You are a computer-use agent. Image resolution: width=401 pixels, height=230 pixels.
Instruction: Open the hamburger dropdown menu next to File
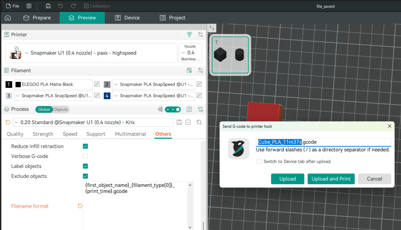click(29, 6)
